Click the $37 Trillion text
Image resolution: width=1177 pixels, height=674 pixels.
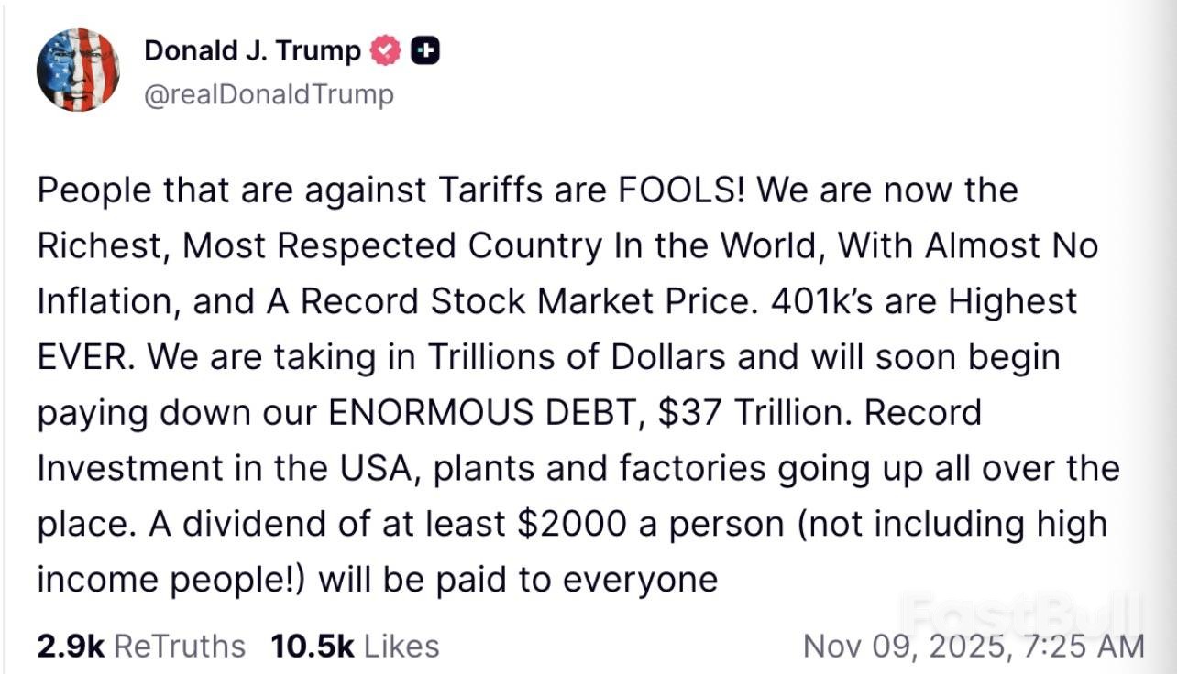754,412
